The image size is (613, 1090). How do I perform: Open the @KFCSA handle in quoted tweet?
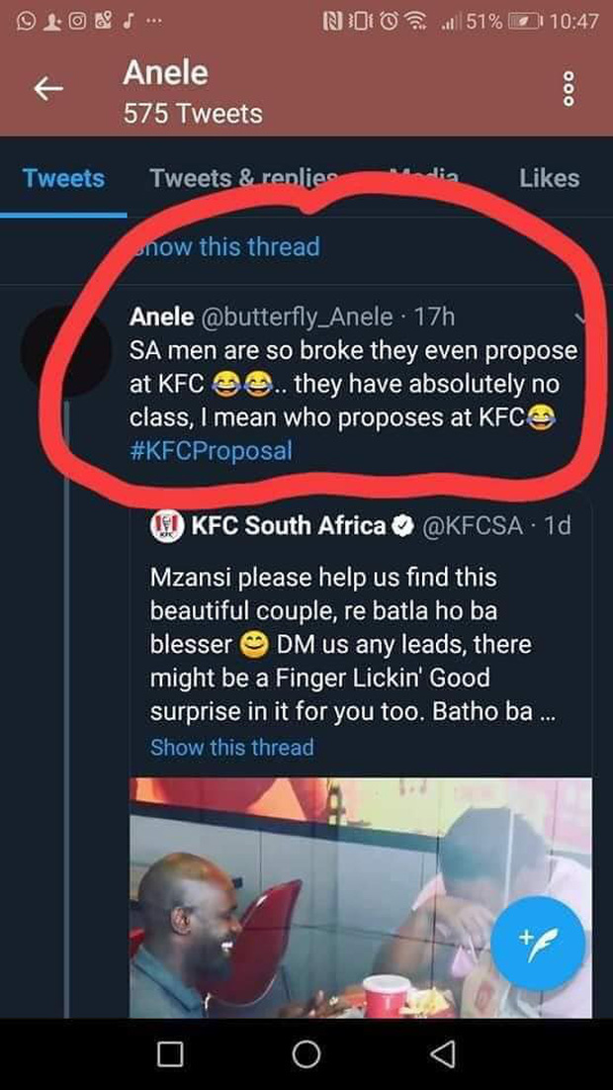(473, 525)
